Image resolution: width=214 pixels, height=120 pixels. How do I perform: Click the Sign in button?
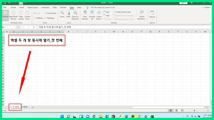point(183,3)
